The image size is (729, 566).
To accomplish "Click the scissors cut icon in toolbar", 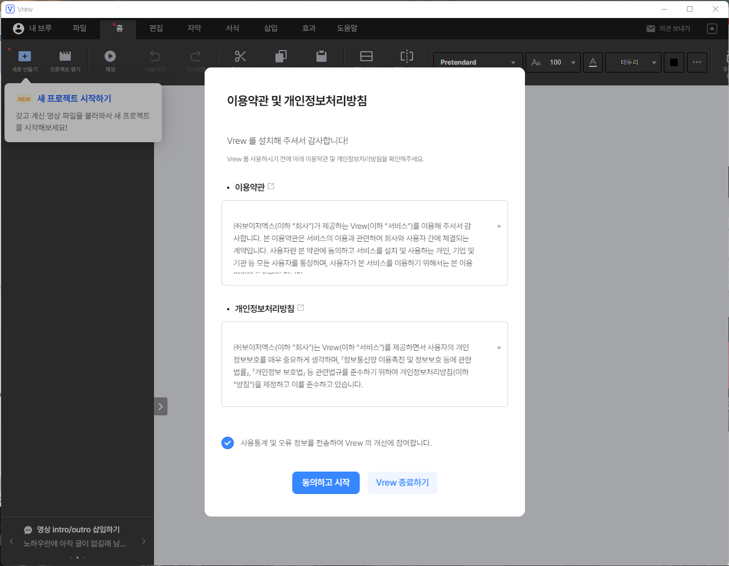I will (241, 56).
